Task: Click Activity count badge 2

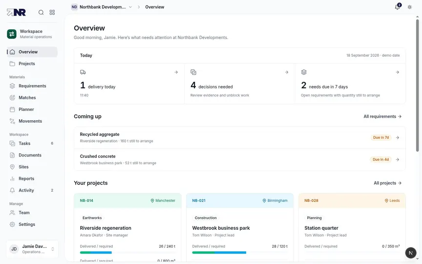Action: [52, 190]
